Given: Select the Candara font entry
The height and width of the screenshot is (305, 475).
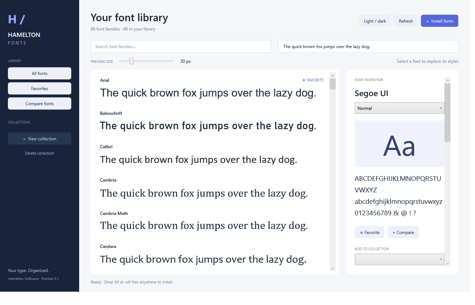Looking at the screenshot, I should pos(212,255).
